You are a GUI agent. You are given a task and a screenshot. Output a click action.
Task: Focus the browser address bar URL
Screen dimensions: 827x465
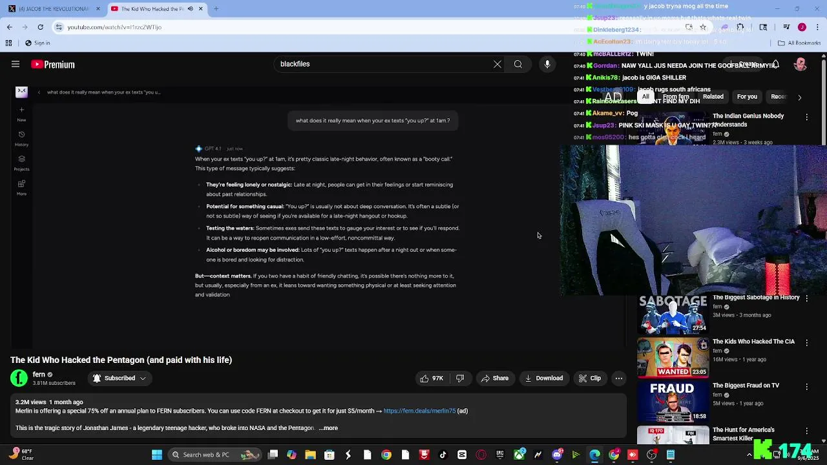pyautogui.click(x=114, y=27)
